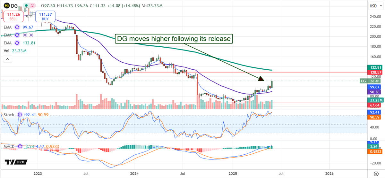Screen dimensions: 385x178
Task: Click the BUY 111.37 button
Action: 45,17
